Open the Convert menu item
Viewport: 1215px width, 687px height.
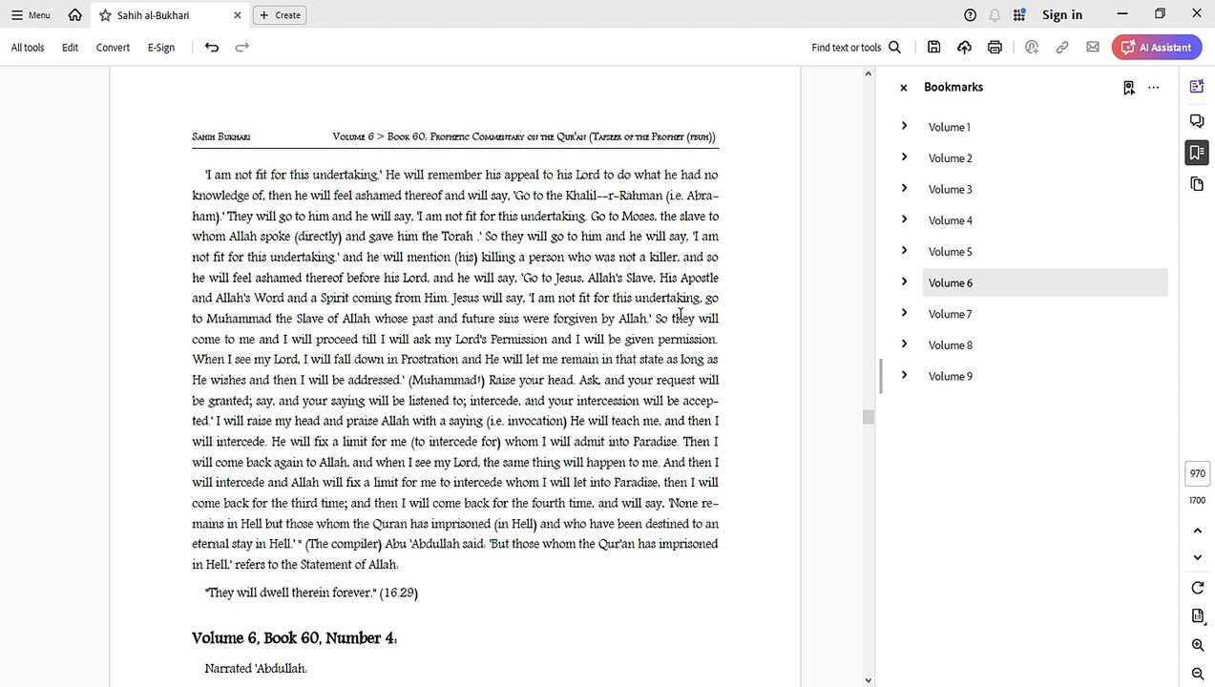[113, 48]
